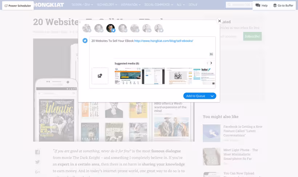Share article via Google+ side icon
The image size is (298, 177).
(37, 172)
